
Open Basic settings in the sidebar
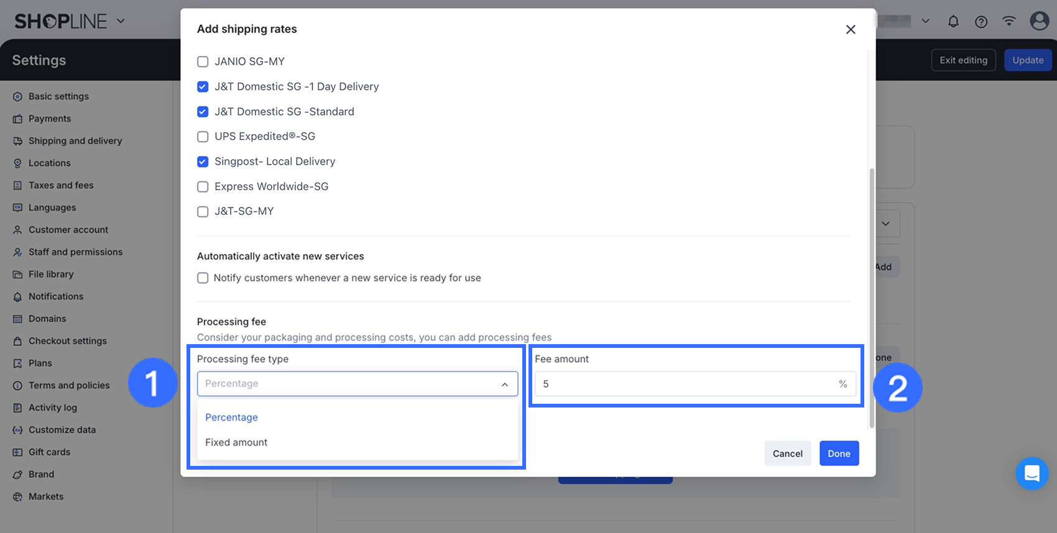pos(58,96)
